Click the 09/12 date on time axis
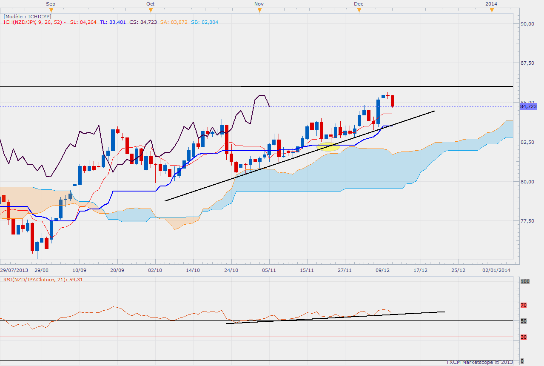The height and width of the screenshot is (366, 544). (x=383, y=270)
